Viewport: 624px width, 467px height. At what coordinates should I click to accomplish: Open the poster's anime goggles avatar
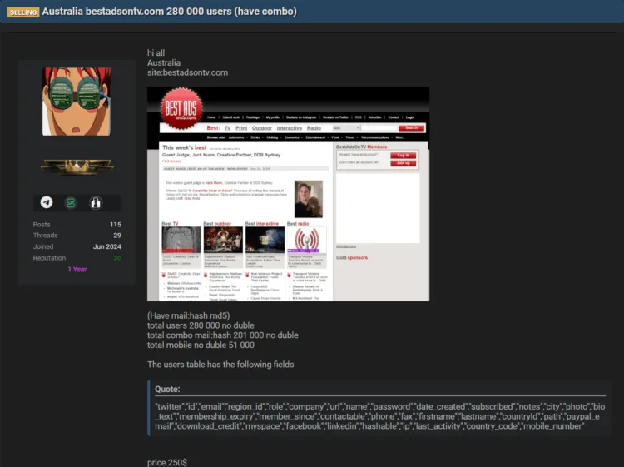(x=77, y=102)
